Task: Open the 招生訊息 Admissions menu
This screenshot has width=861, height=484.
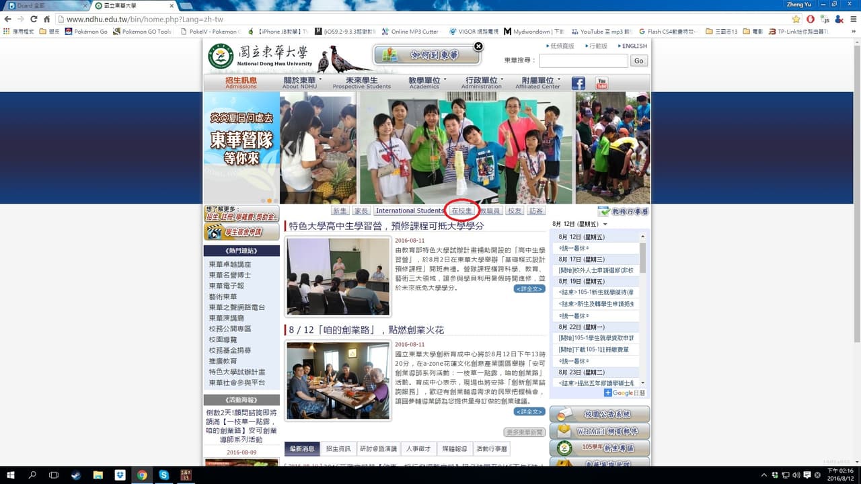Action: (241, 83)
